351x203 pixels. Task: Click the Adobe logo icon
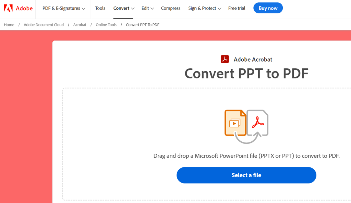point(8,8)
